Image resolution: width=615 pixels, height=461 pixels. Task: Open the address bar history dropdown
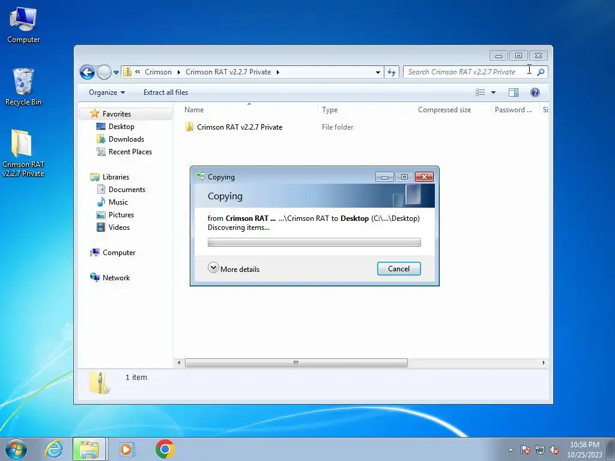pos(378,72)
